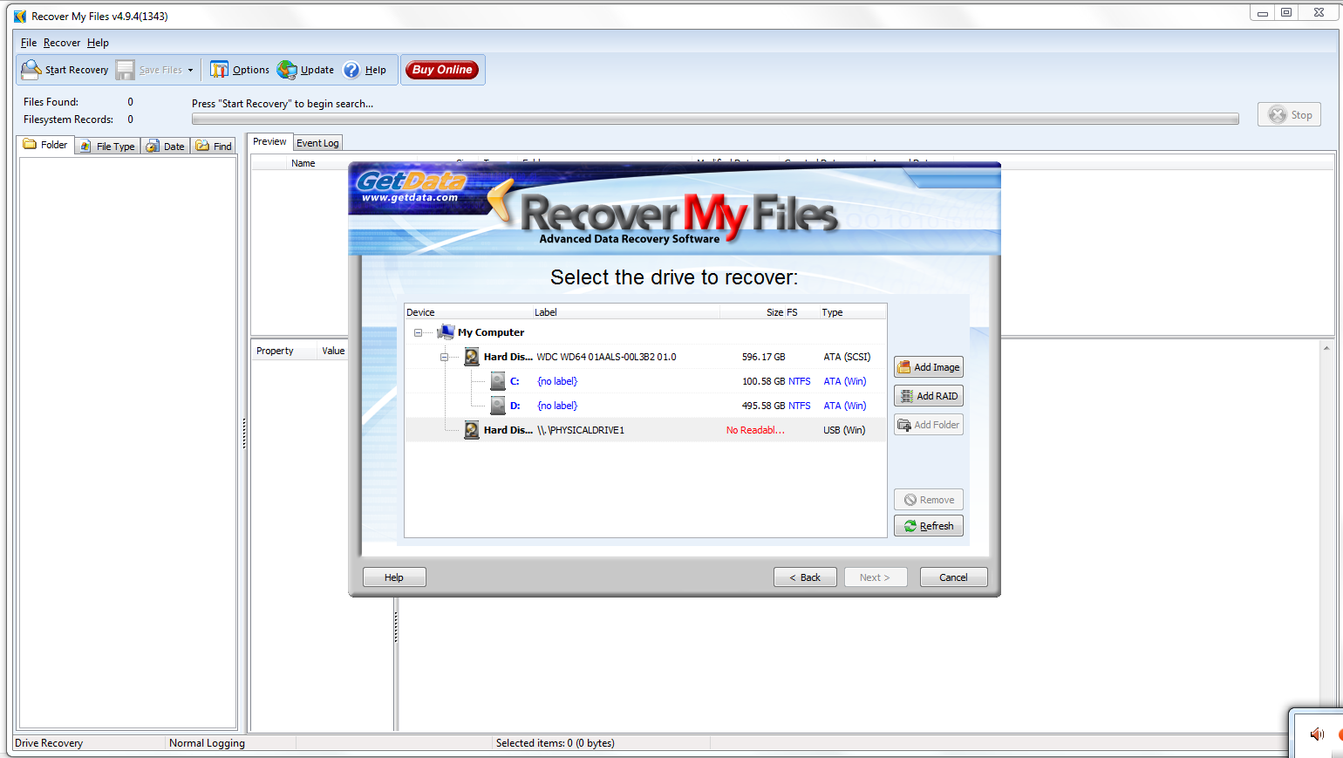Click the Save Files disk icon
This screenshot has height=758, width=1343.
pyautogui.click(x=126, y=70)
